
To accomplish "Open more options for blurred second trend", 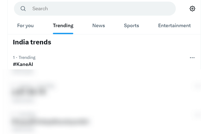I will click(195, 86).
